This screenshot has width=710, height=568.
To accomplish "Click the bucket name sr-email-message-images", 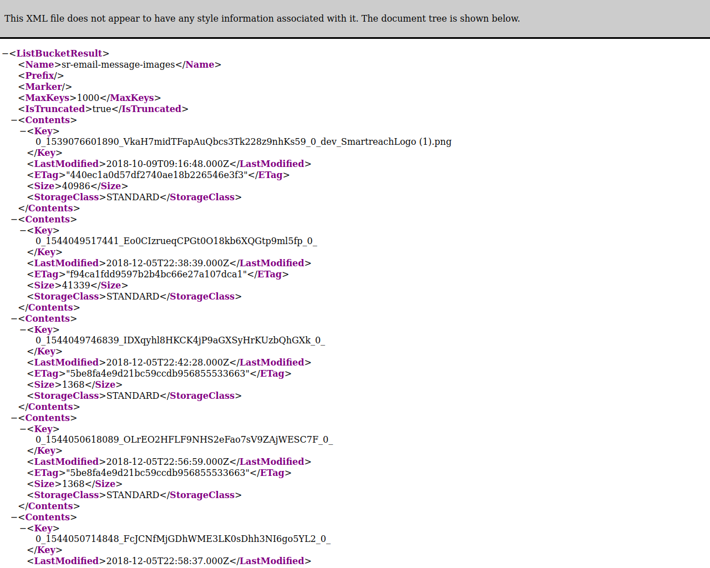I will (118, 65).
